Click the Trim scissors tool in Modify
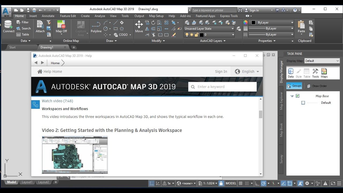The height and width of the screenshot is (193, 343). tap(153, 35)
